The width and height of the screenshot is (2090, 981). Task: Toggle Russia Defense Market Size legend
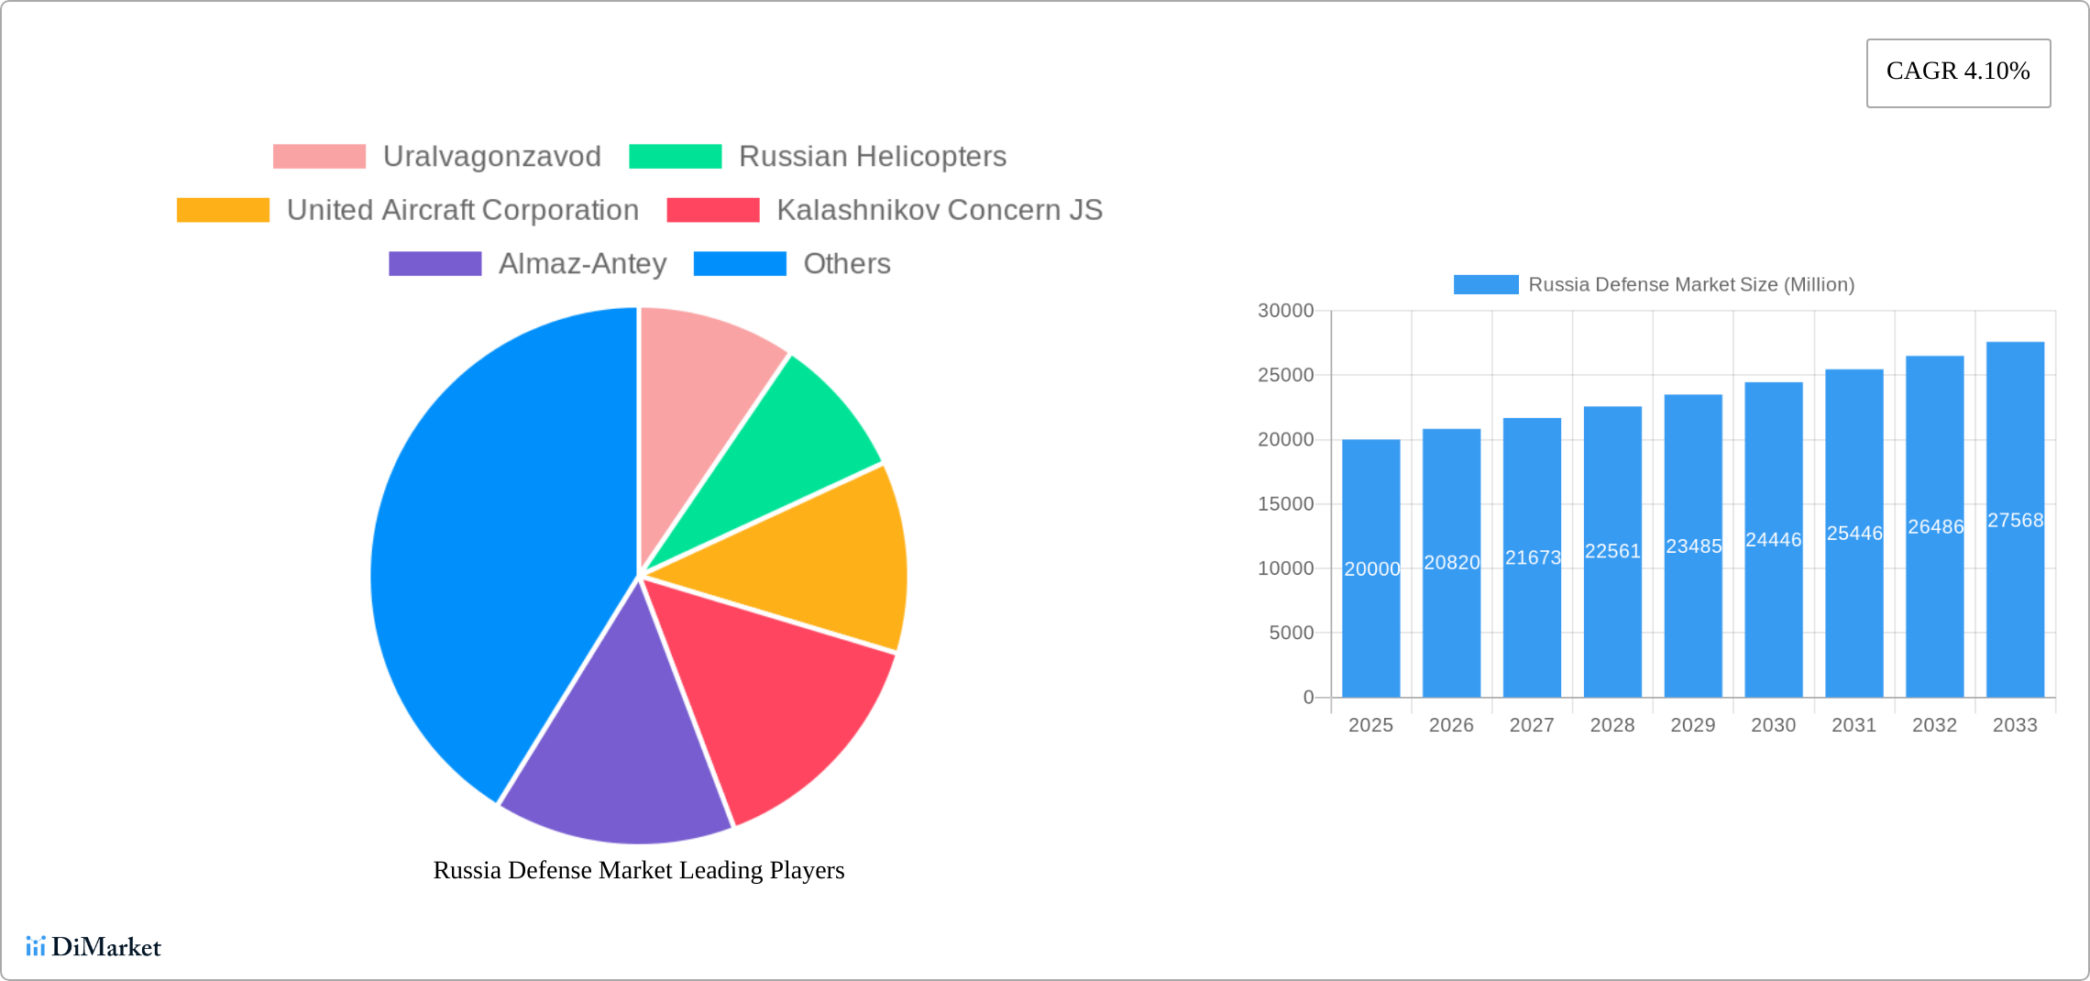coord(1654,285)
